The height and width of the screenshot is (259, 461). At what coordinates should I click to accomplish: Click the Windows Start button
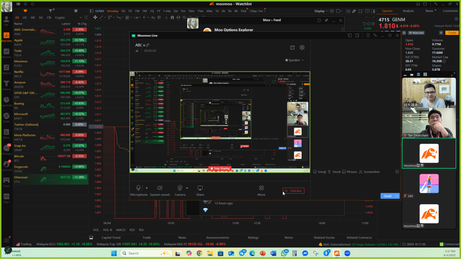pos(114,253)
